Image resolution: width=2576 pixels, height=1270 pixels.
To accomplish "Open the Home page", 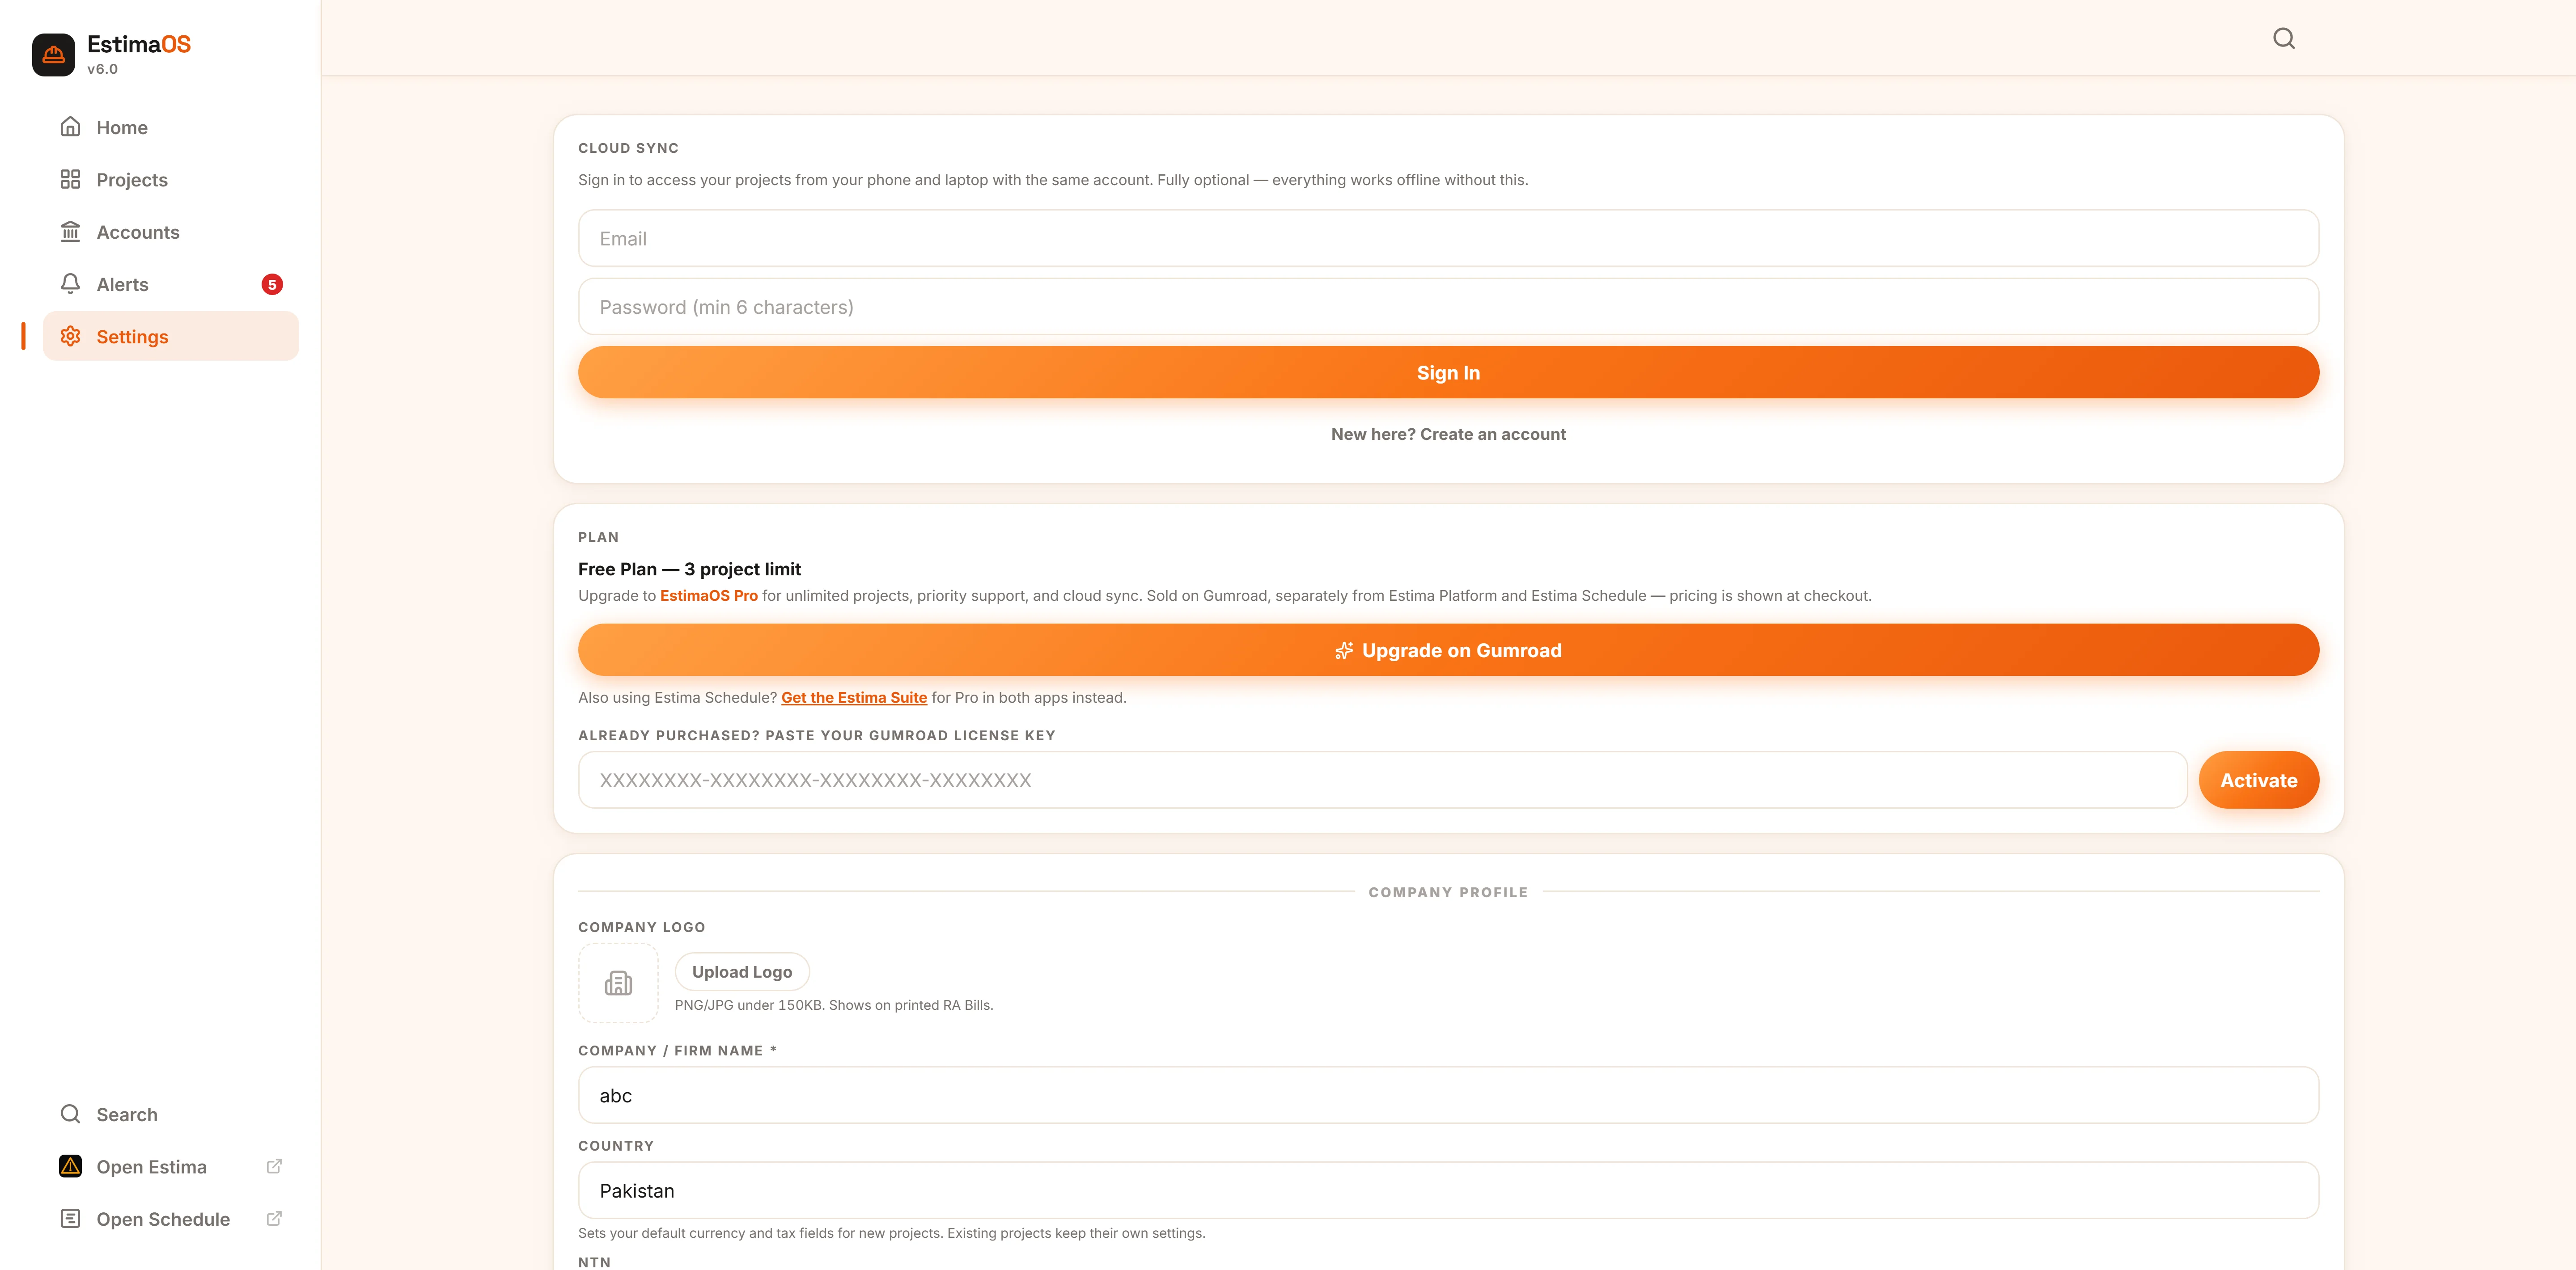I will coord(171,127).
